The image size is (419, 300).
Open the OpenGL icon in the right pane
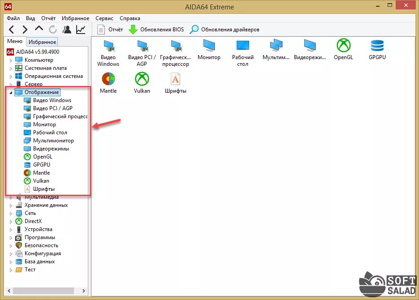pyautogui.click(x=343, y=50)
